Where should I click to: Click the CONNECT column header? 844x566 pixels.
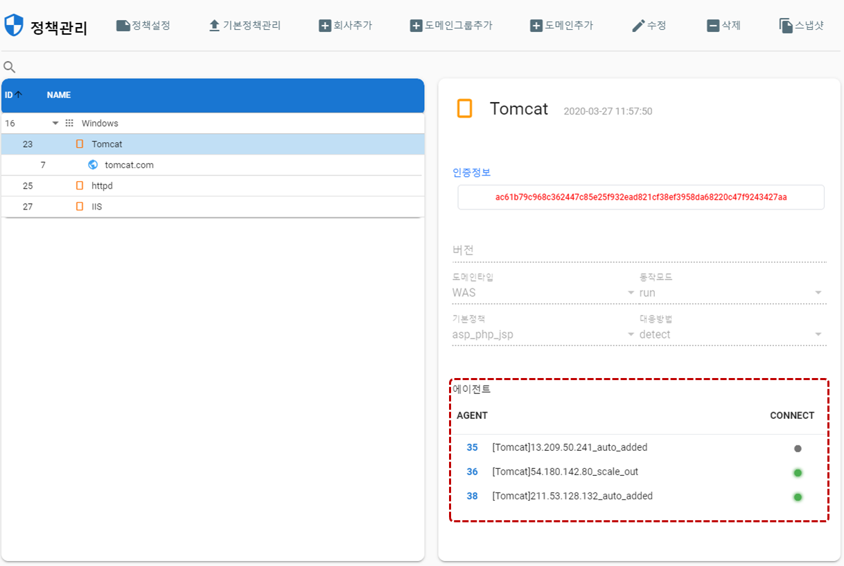coord(792,415)
